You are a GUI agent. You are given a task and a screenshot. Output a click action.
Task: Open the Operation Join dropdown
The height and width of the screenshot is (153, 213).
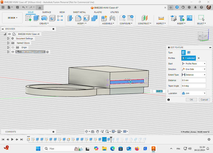(x=194, y=93)
